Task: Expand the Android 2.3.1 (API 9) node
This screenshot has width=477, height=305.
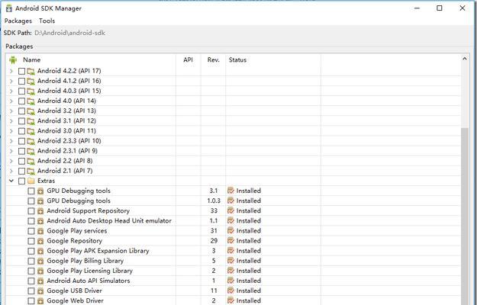Action: point(11,151)
